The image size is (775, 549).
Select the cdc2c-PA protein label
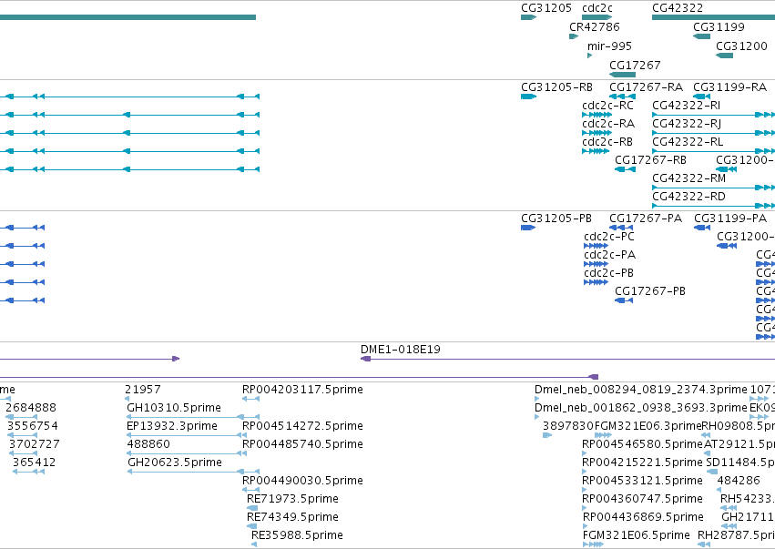click(609, 255)
